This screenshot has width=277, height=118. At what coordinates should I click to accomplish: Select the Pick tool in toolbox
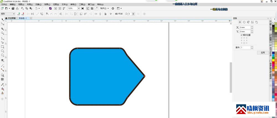[2, 19]
